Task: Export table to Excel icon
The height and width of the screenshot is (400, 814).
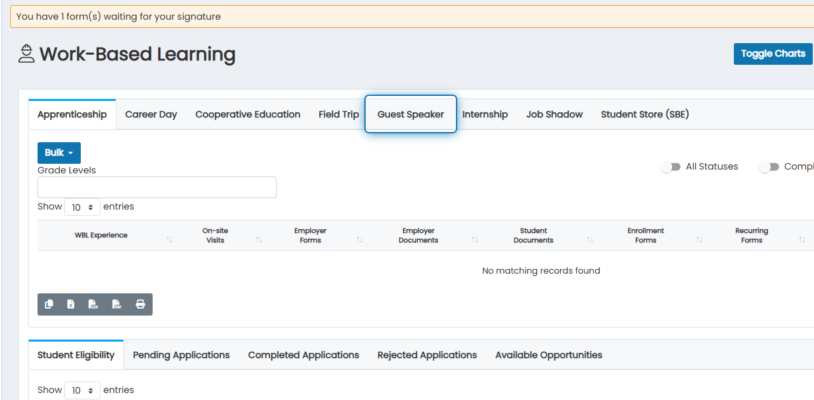Action: [x=71, y=305]
